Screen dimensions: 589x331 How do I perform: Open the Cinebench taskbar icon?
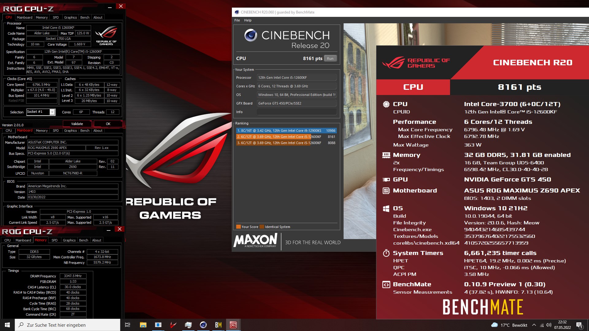(x=203, y=325)
